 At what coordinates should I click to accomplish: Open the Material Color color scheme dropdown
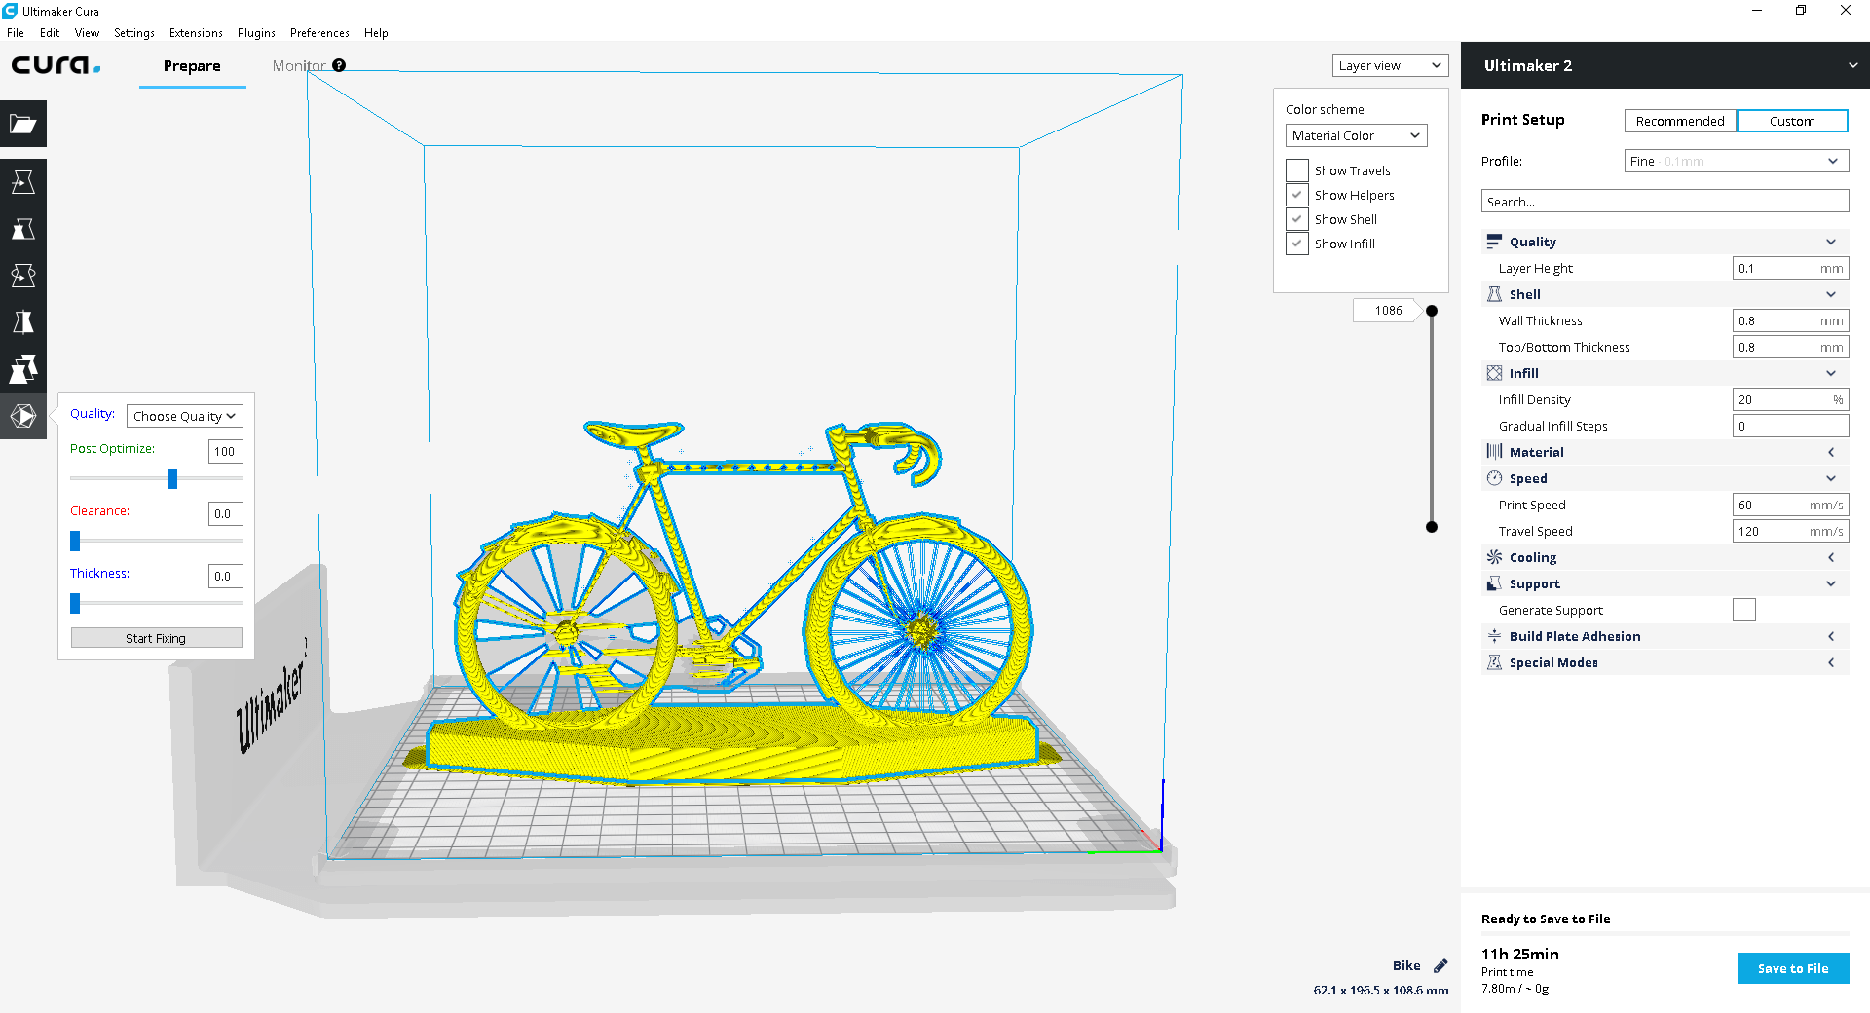tap(1355, 134)
